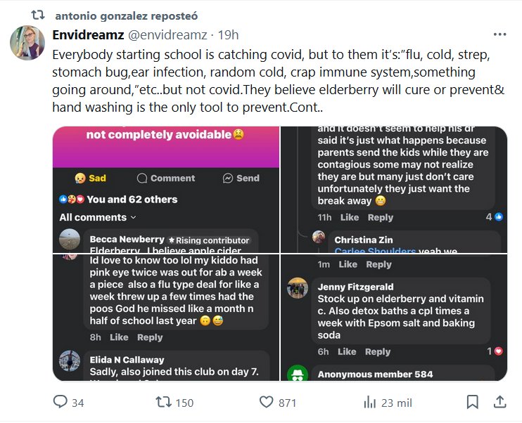Click the 871 likes count

[x=287, y=403]
